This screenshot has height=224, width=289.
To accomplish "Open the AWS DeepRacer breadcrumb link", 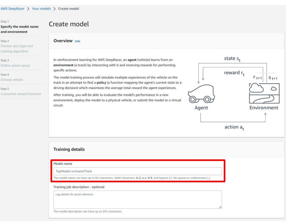I will [x=12, y=9].
